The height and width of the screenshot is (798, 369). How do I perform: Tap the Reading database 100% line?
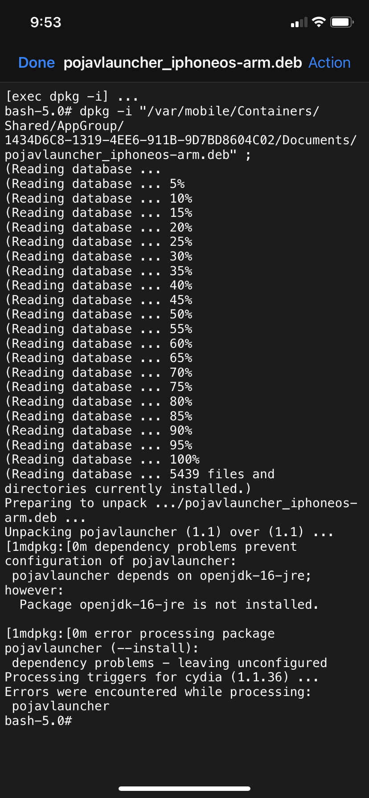tap(102, 459)
